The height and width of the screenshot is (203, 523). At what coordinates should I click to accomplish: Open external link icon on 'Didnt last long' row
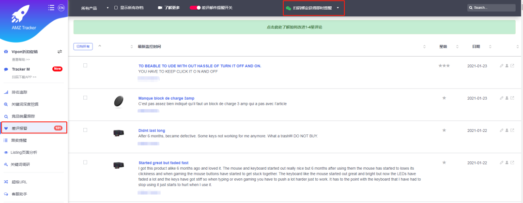point(512,130)
